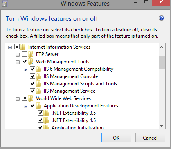Uncheck the .NET Extensibility 4.5 checkbox

tap(40, 120)
